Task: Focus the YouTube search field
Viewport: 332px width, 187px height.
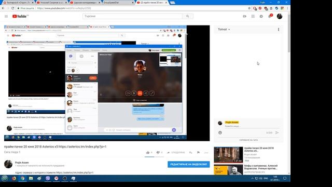Action: coord(132,16)
